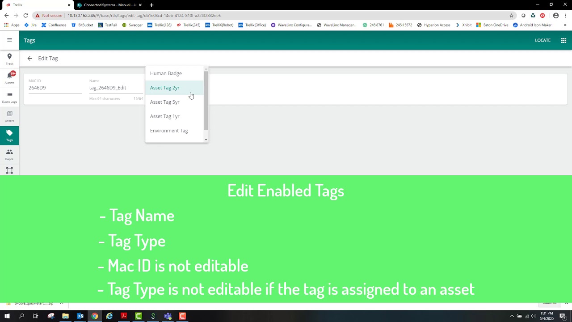Viewport: 572px width, 322px height.
Task: Open the Alarms sidebar section
Action: 9,78
